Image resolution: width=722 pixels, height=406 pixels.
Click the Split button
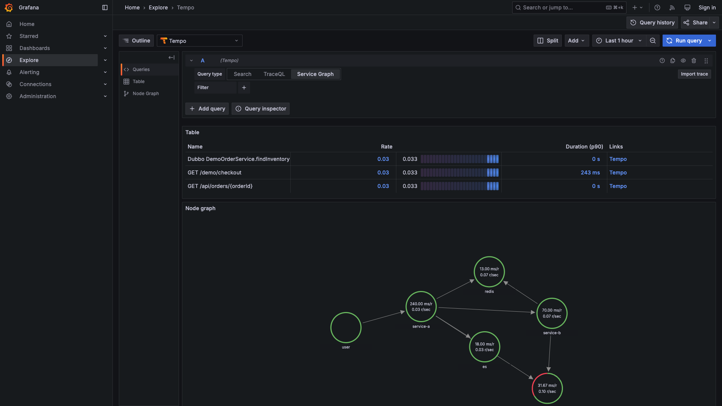click(x=548, y=41)
